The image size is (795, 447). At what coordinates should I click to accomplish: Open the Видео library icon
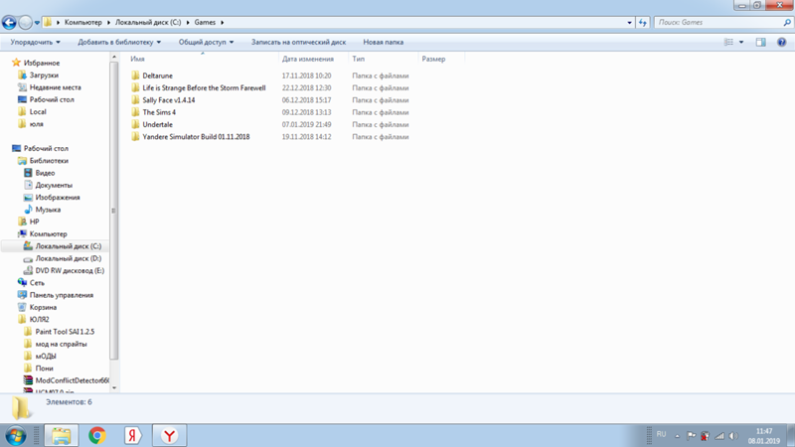[x=28, y=173]
